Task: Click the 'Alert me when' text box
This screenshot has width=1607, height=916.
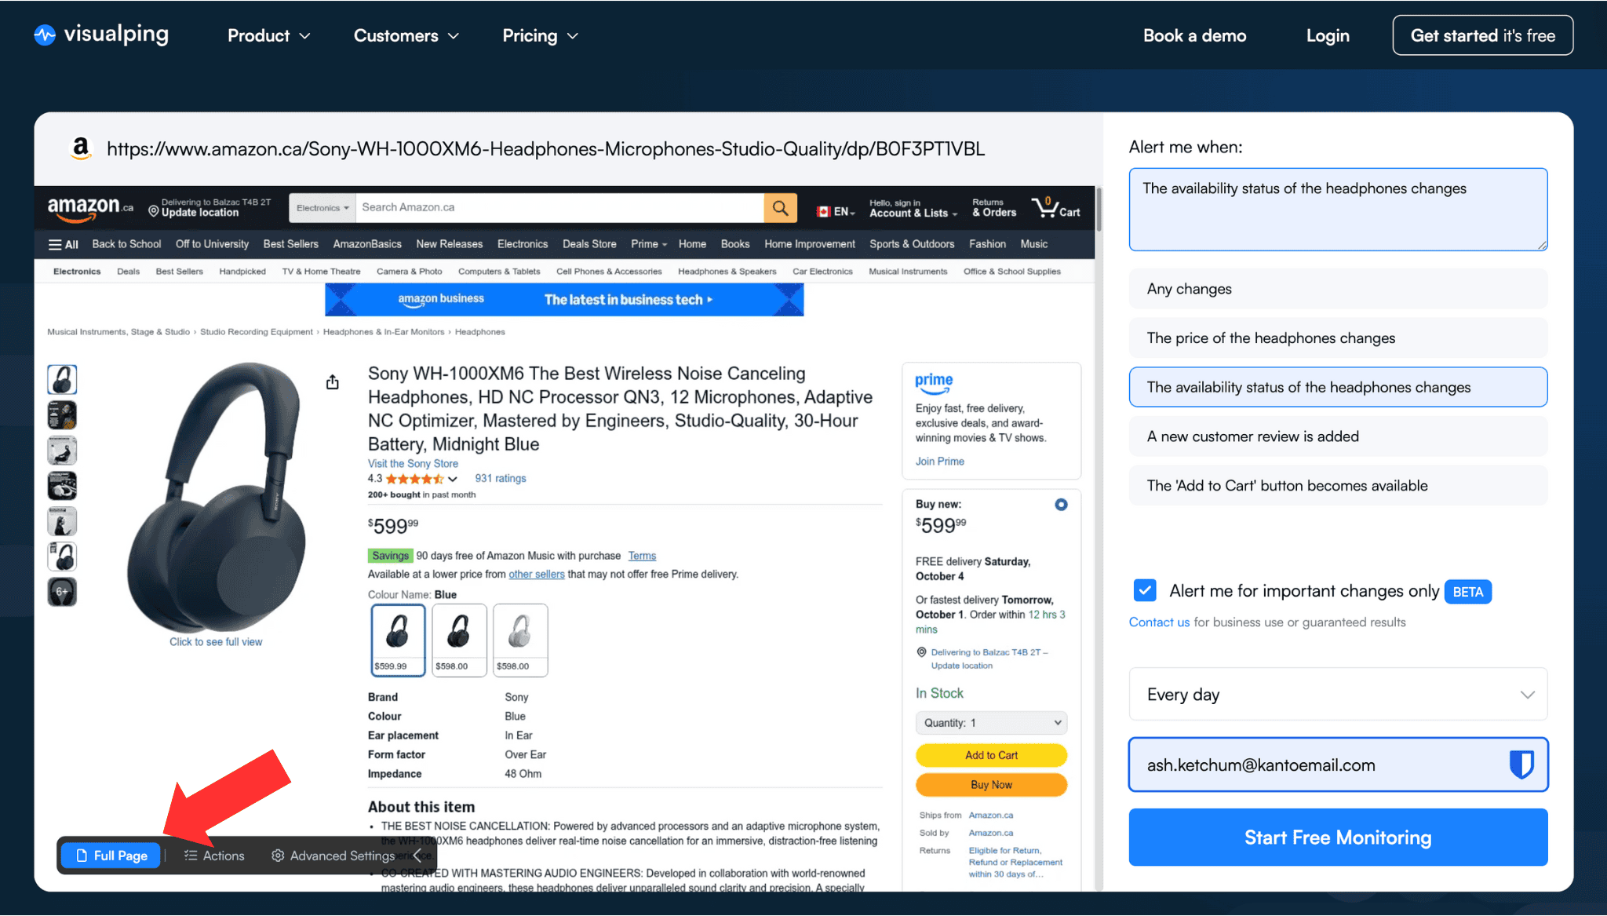Action: click(x=1338, y=210)
